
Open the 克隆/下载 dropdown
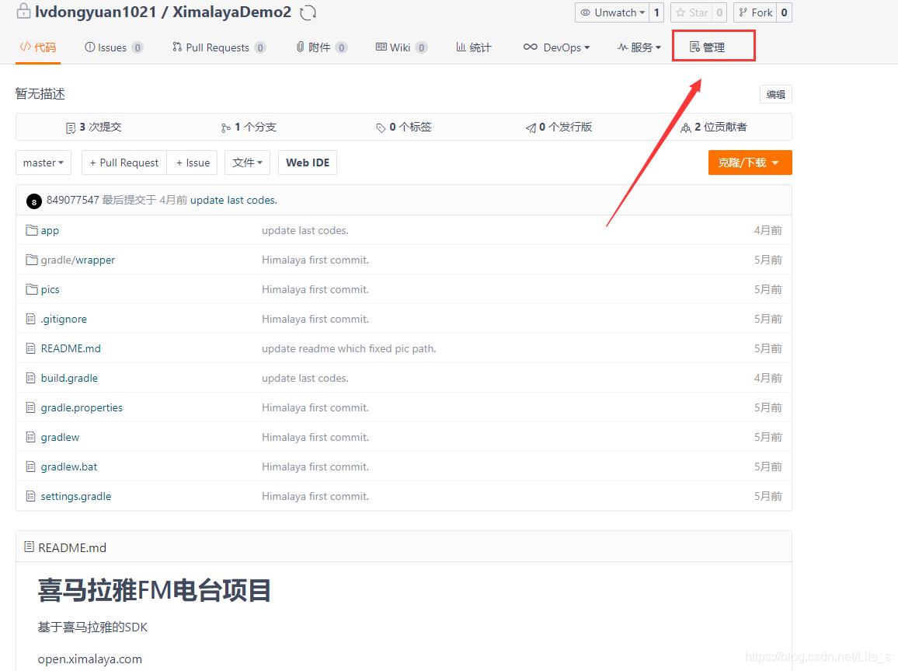click(x=749, y=163)
